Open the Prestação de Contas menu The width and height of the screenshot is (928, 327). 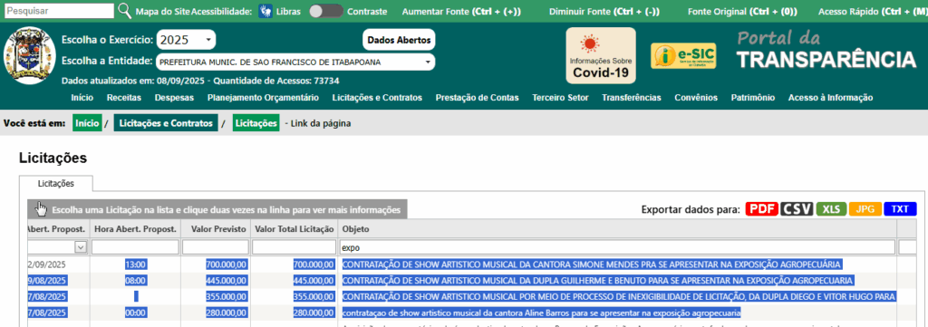477,98
